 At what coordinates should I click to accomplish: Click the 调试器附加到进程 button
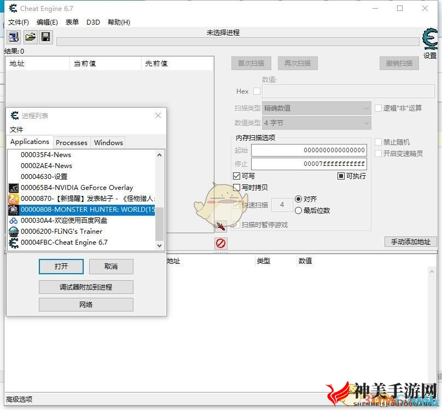86,287
